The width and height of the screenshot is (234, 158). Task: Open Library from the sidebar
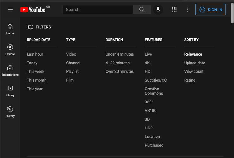(x=10, y=91)
